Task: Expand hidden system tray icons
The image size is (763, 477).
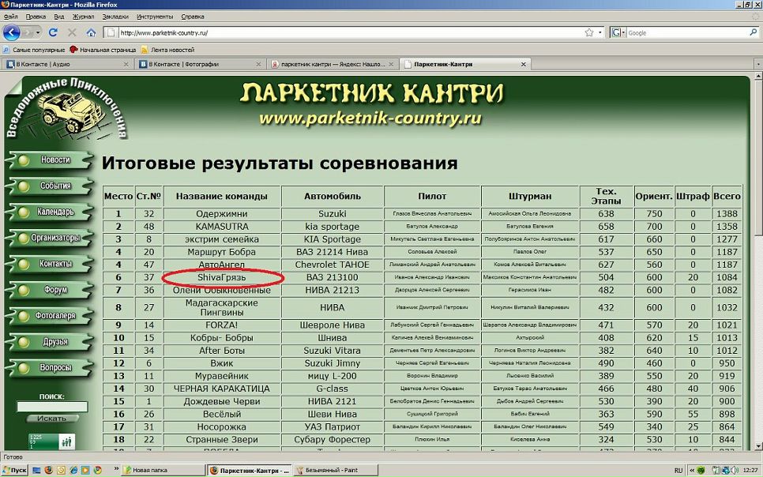Action: pyautogui.click(x=691, y=470)
